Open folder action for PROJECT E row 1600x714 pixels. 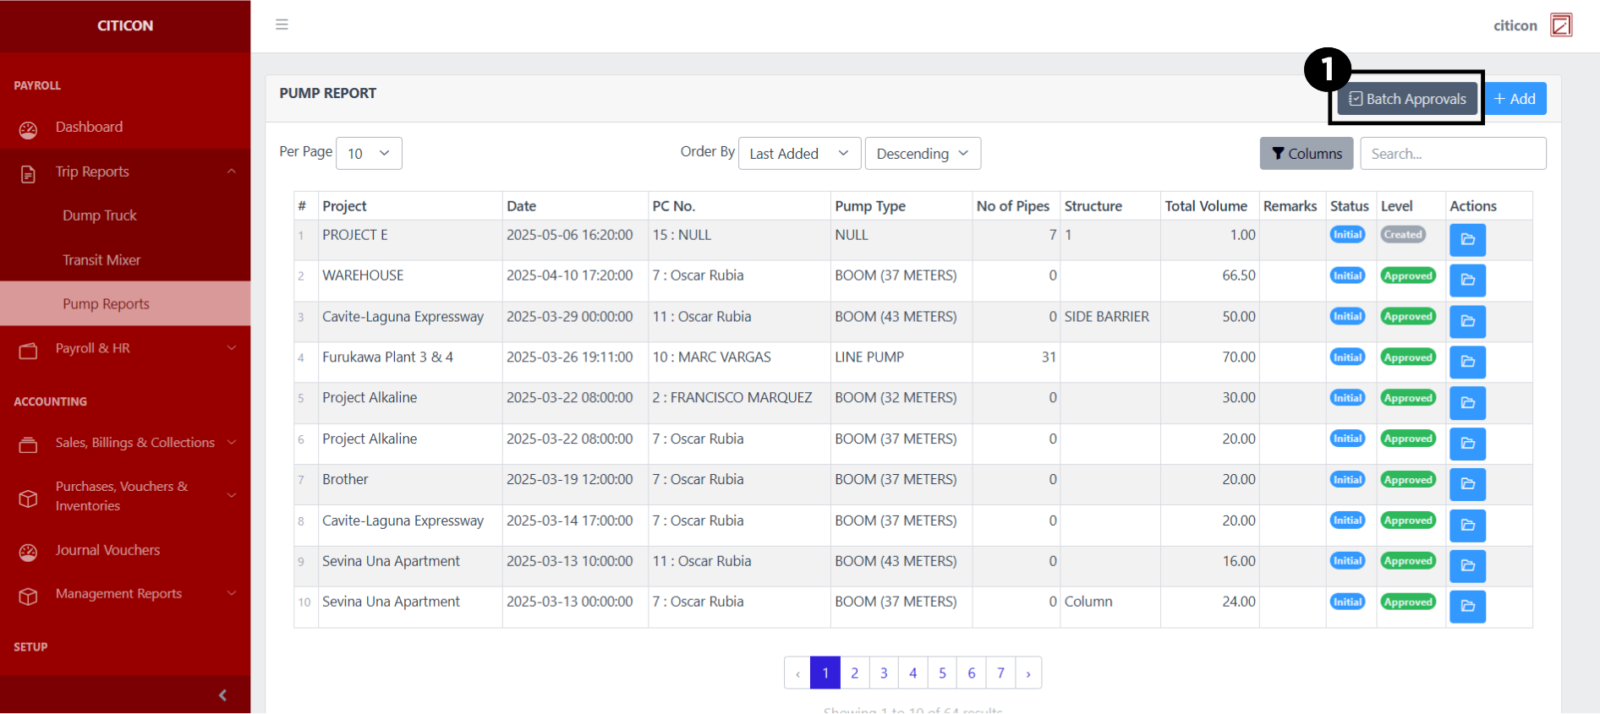pos(1467,240)
